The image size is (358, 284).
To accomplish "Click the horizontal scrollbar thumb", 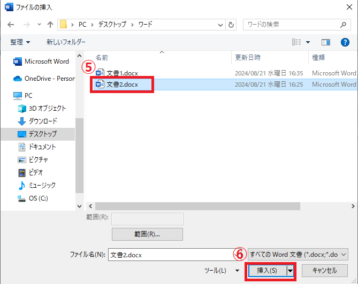I will 197,206.
